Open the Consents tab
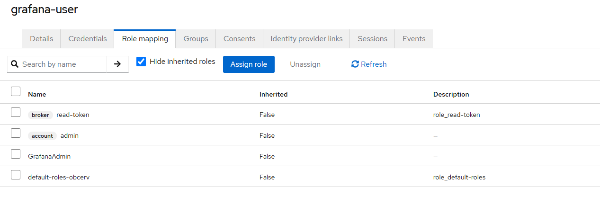The height and width of the screenshot is (214, 600). point(240,39)
